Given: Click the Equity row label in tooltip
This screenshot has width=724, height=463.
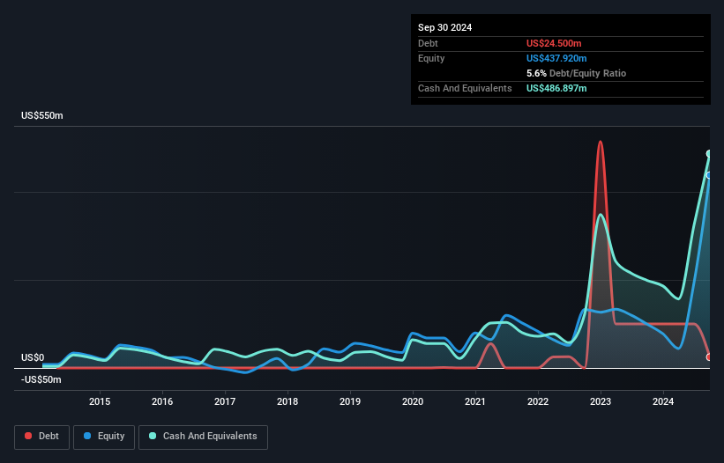Looking at the screenshot, I should point(431,58).
